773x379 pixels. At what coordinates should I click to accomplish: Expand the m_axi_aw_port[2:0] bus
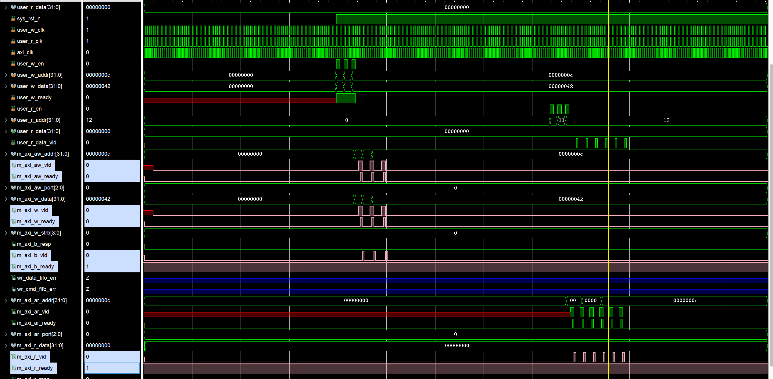(6, 188)
